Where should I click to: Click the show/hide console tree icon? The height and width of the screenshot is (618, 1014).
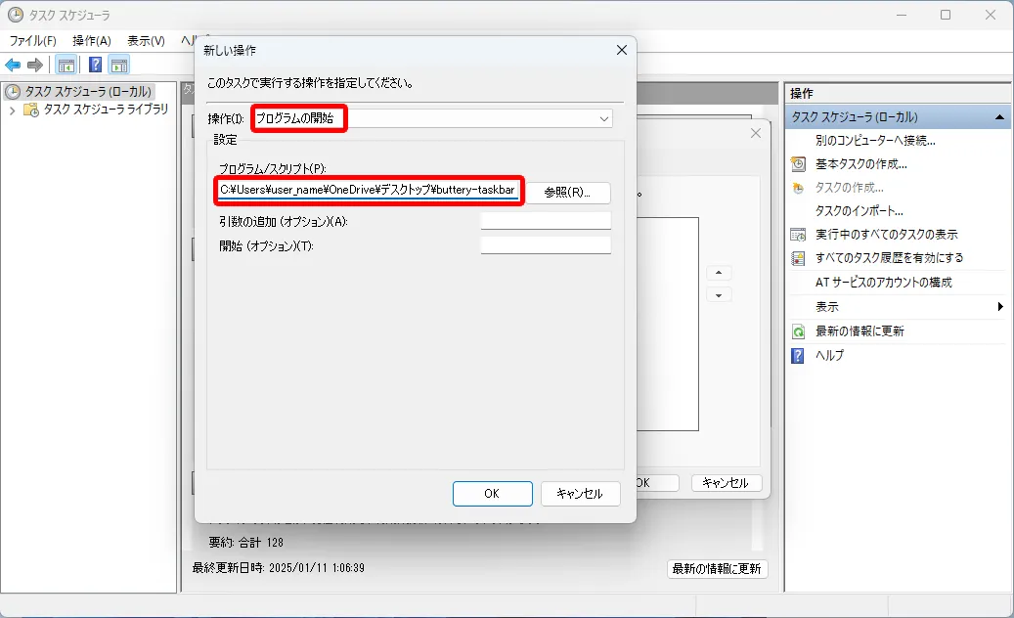tap(66, 65)
